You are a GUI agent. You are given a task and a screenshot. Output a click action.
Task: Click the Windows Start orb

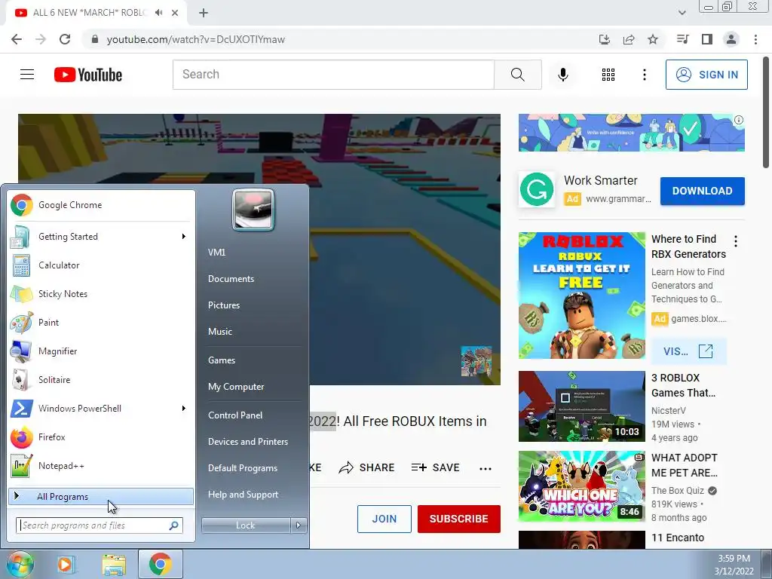click(20, 564)
